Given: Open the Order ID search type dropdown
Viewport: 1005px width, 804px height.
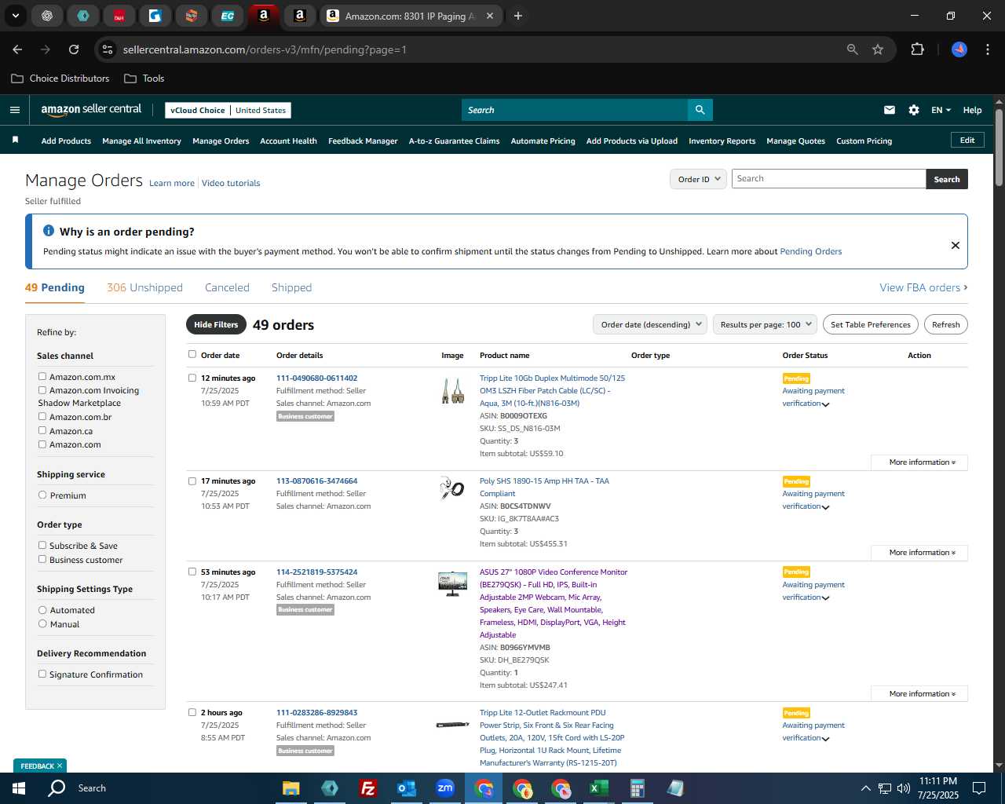Looking at the screenshot, I should (697, 179).
